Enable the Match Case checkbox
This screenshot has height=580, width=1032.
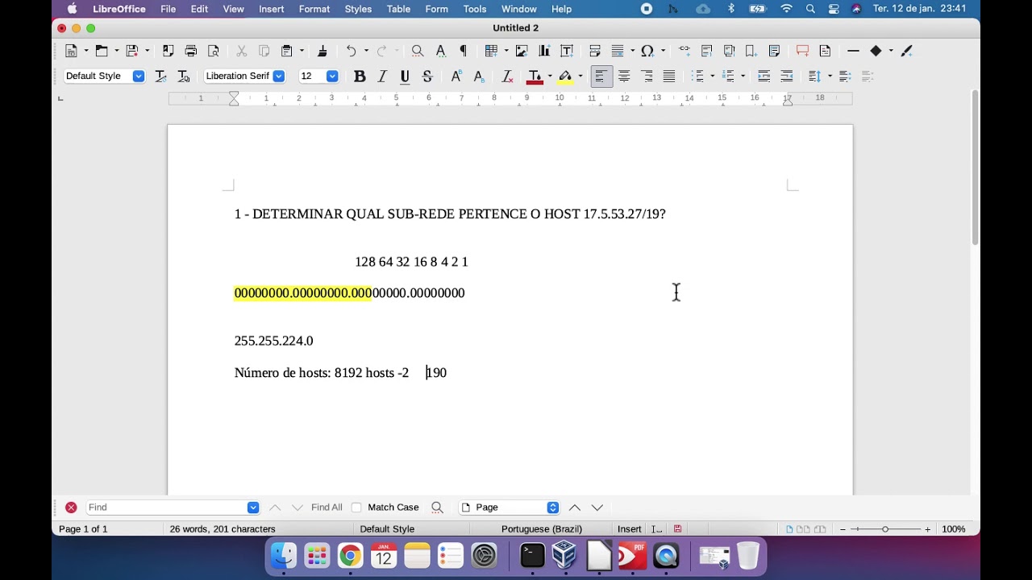tap(356, 507)
